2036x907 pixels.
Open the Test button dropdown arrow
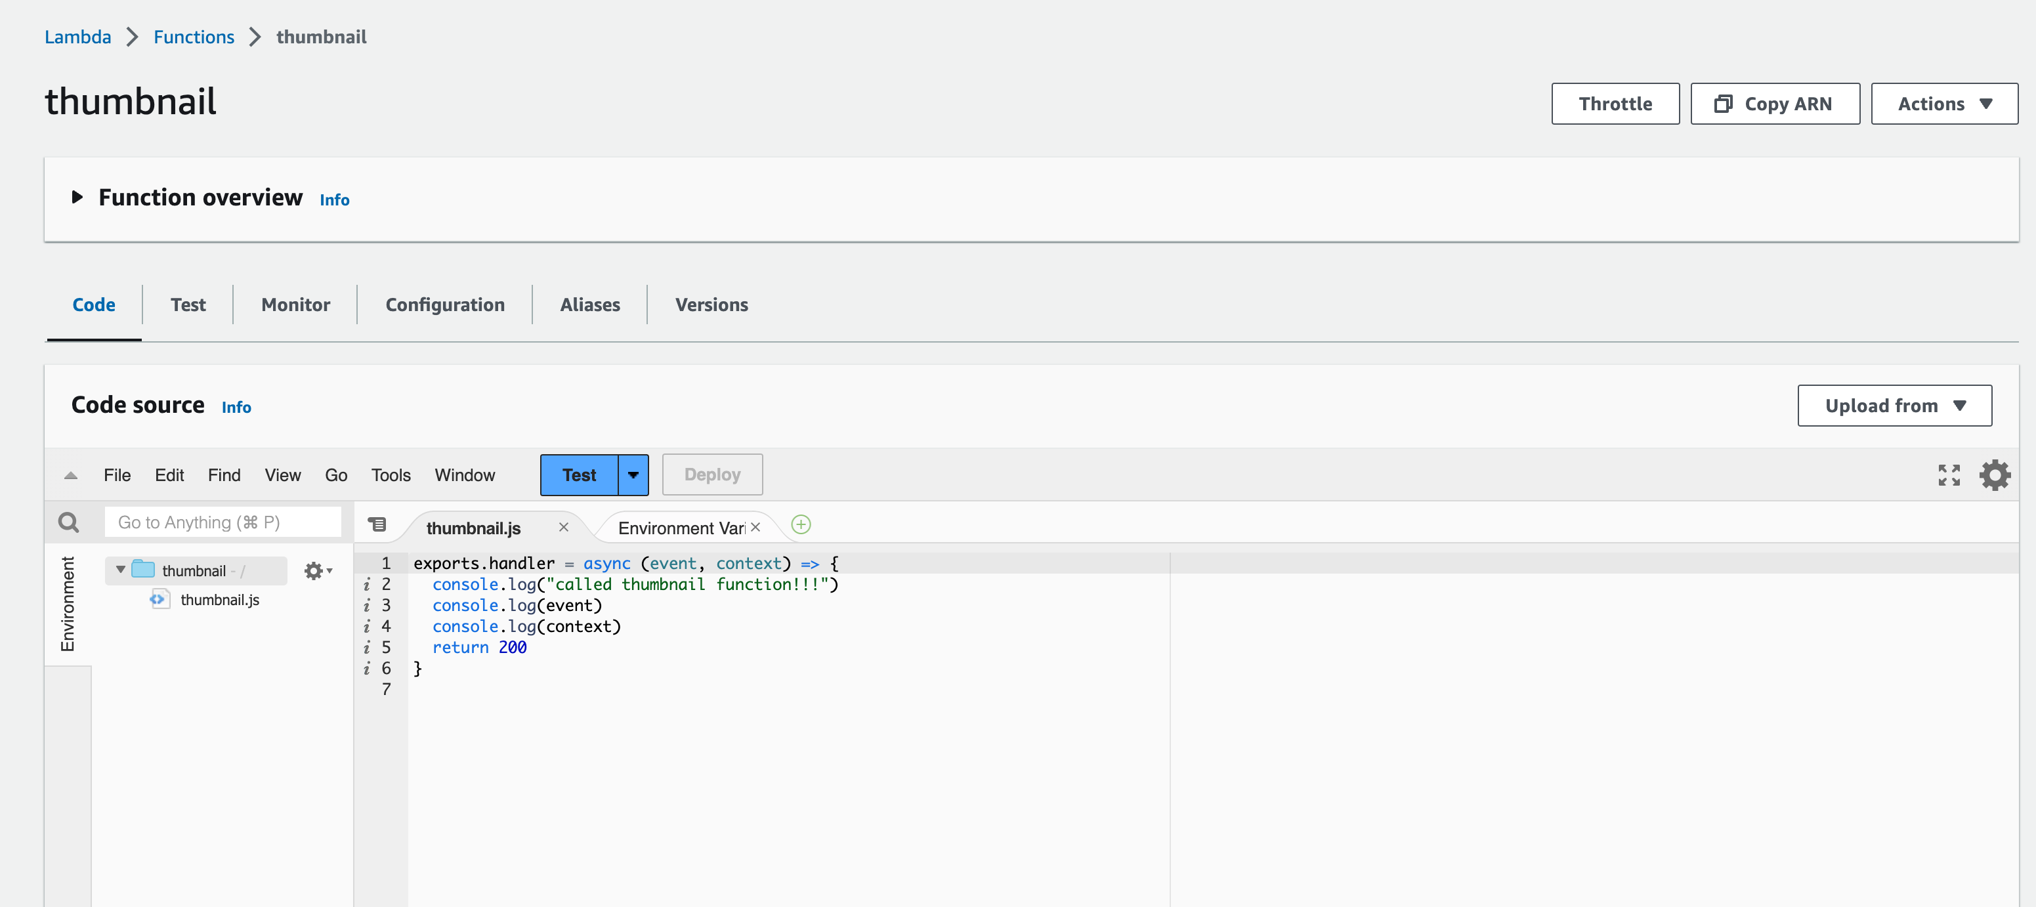pyautogui.click(x=633, y=475)
